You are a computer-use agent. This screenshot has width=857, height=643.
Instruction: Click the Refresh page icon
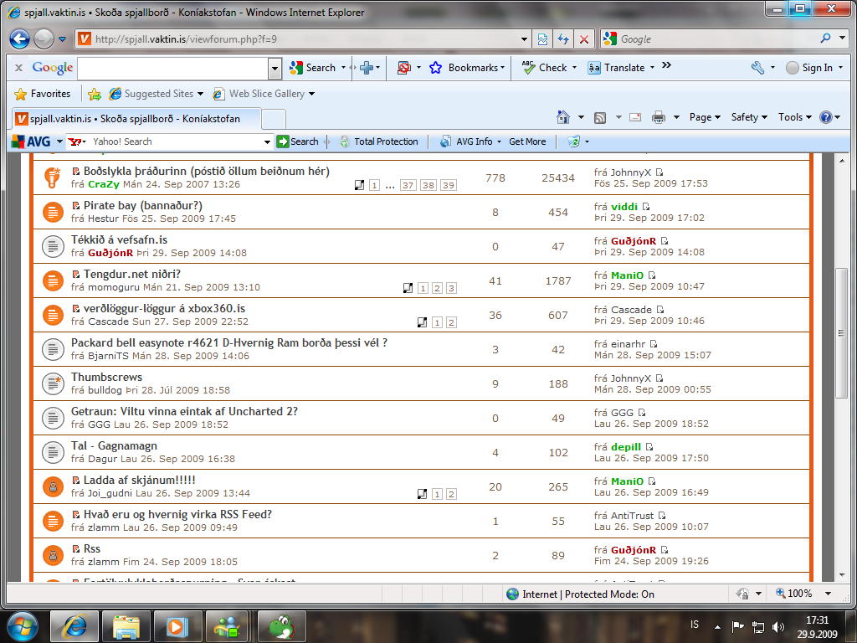point(563,39)
